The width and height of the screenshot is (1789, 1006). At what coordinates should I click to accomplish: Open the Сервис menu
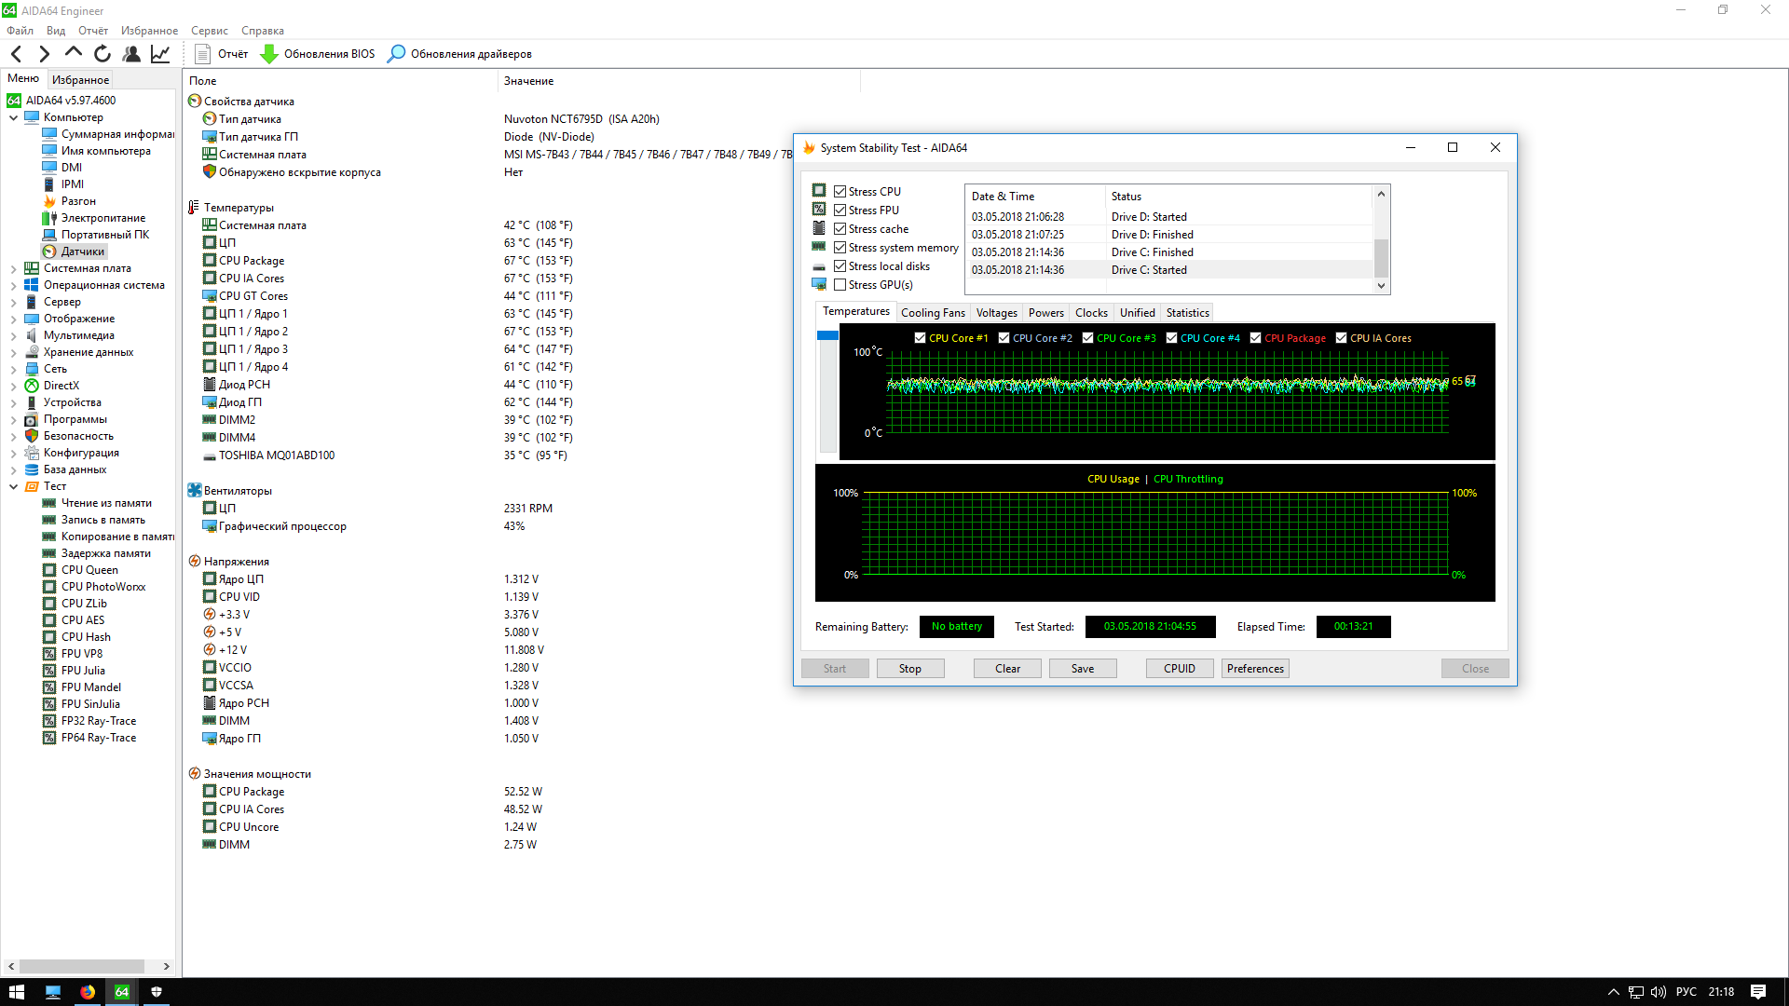[x=209, y=31]
